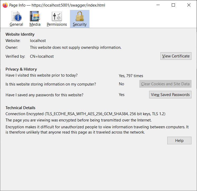Open View Certificate for localhost
Viewport: 197px width, 191px height.
[x=176, y=56]
